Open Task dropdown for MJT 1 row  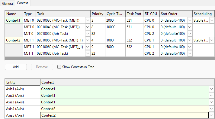pos(88,53)
